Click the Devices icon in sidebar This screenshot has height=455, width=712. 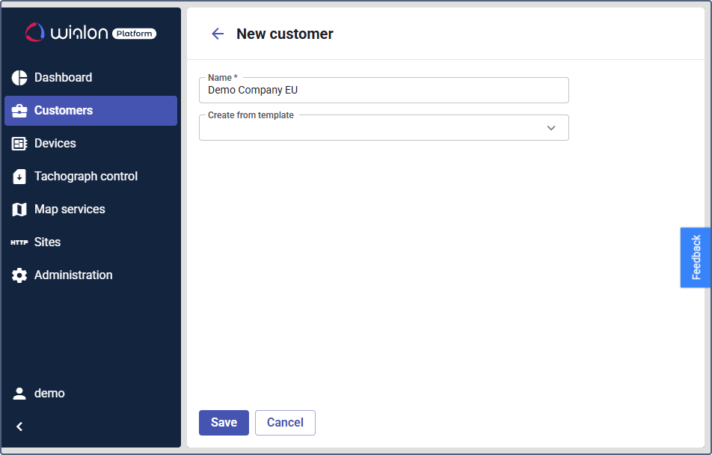click(19, 144)
